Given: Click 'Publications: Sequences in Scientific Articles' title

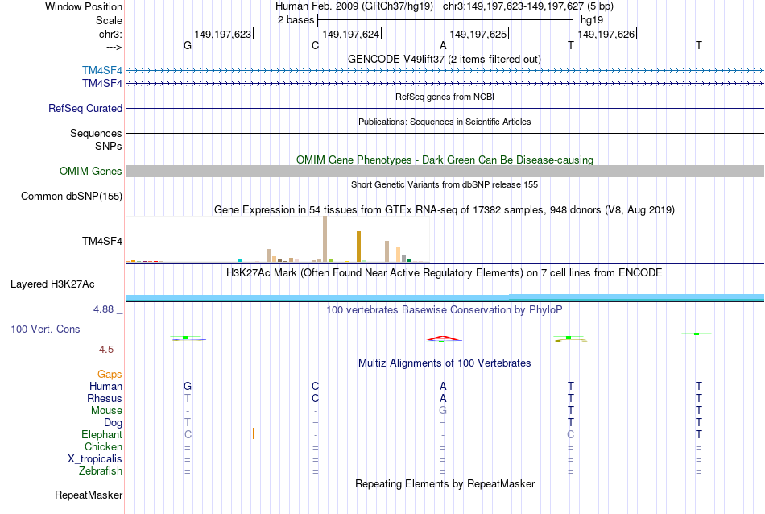Looking at the screenshot, I should (x=445, y=122).
